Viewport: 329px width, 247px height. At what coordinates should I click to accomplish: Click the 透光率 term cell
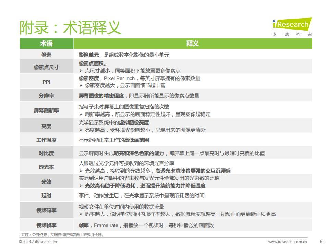pos(46,167)
